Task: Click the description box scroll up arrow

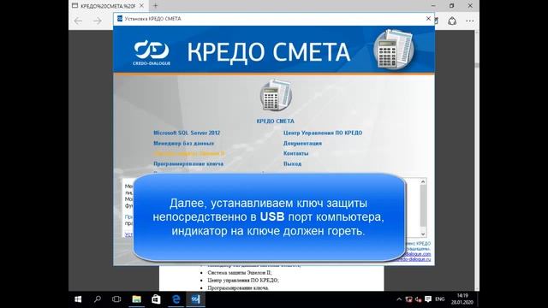Action: 423,181
